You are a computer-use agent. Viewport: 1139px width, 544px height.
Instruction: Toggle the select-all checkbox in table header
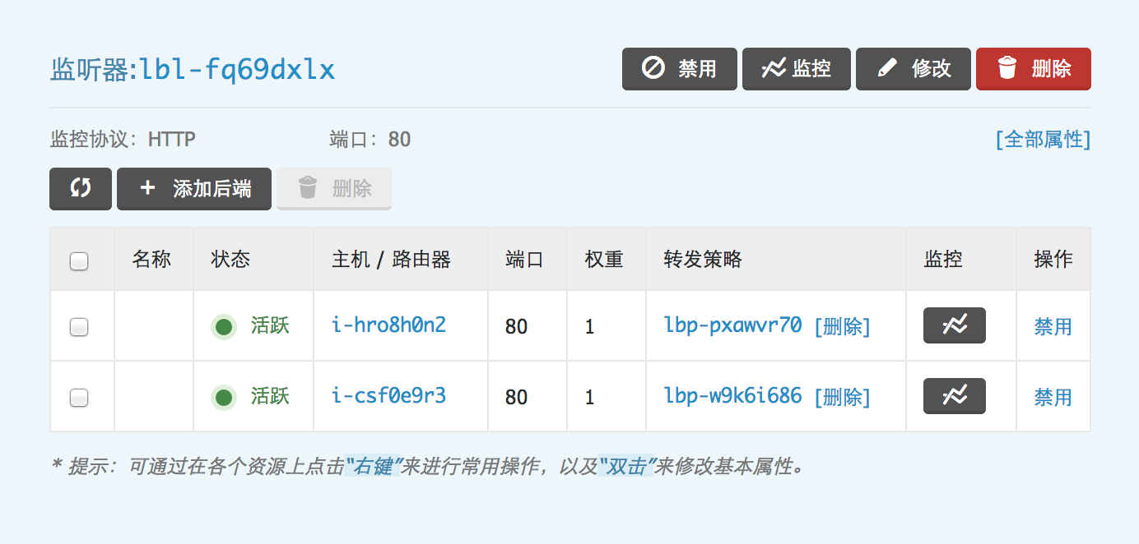pos(79,261)
